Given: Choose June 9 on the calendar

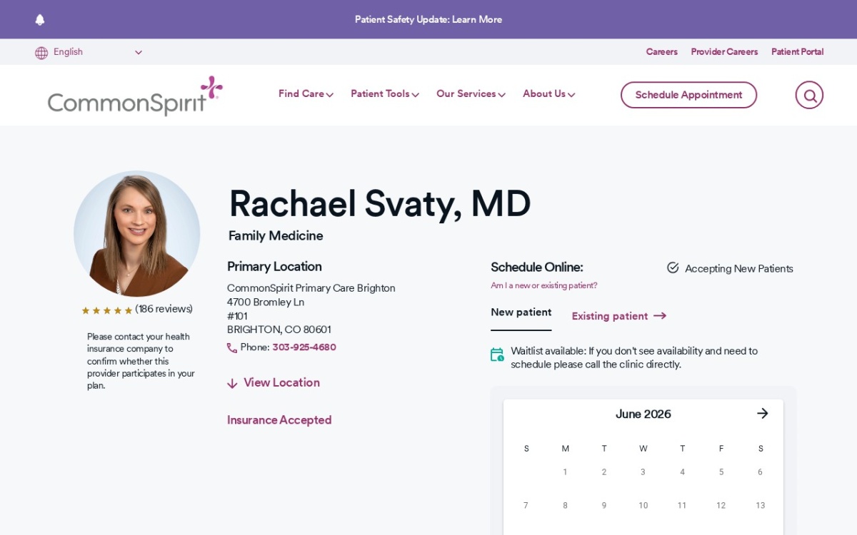Looking at the screenshot, I should (x=604, y=506).
